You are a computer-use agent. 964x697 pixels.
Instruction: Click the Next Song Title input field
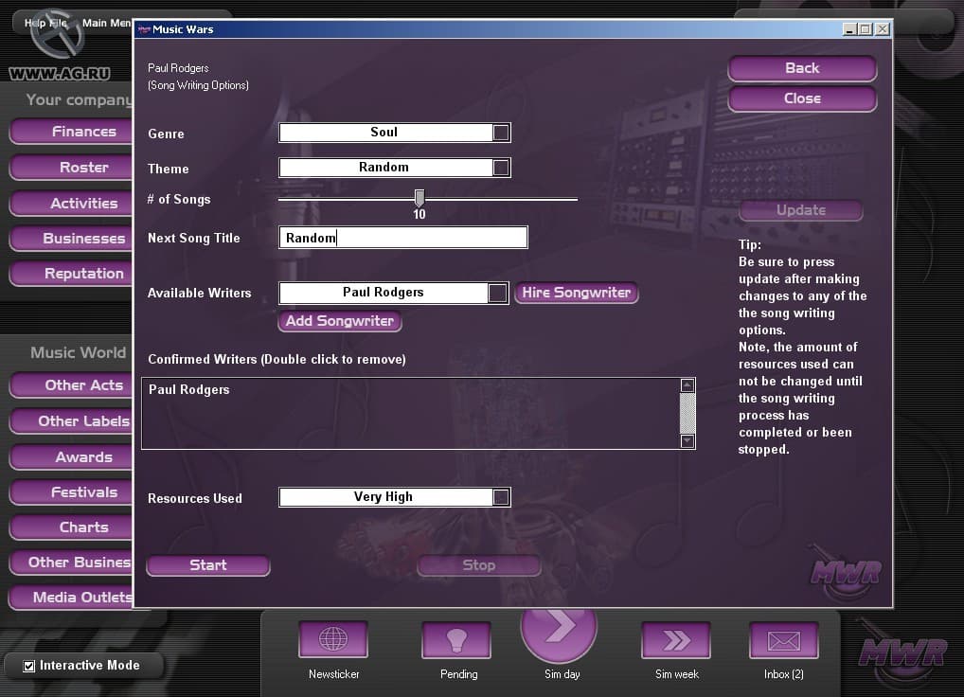click(403, 238)
